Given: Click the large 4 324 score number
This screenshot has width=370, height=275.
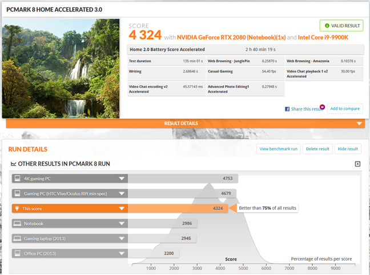Looking at the screenshot, I should (x=145, y=35).
